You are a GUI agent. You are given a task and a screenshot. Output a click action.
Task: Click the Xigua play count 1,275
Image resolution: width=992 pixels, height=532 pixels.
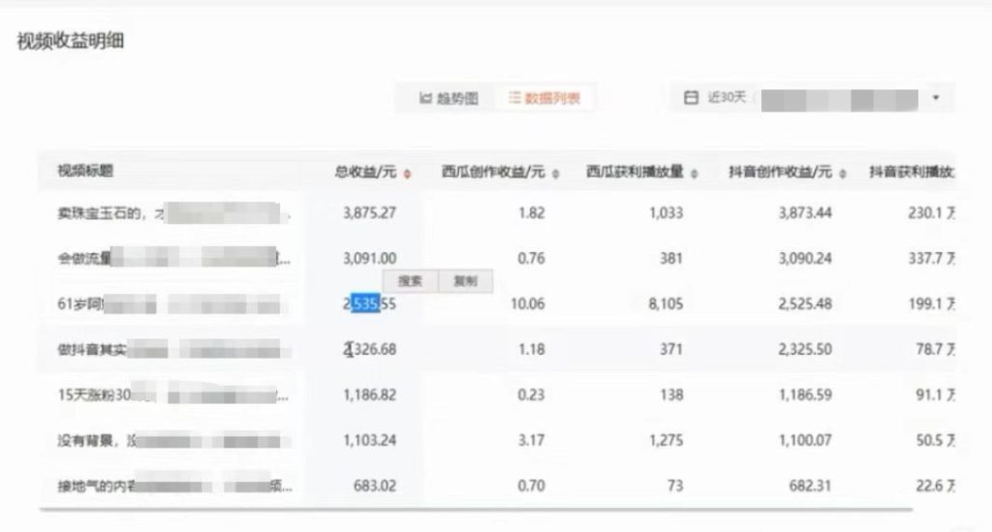pos(666,440)
